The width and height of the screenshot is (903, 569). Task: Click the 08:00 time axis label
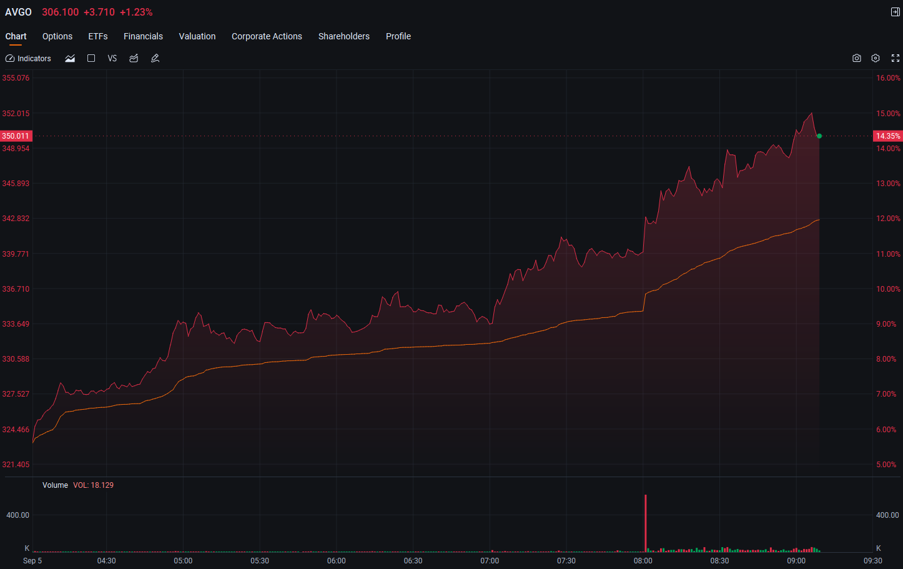[x=643, y=561]
